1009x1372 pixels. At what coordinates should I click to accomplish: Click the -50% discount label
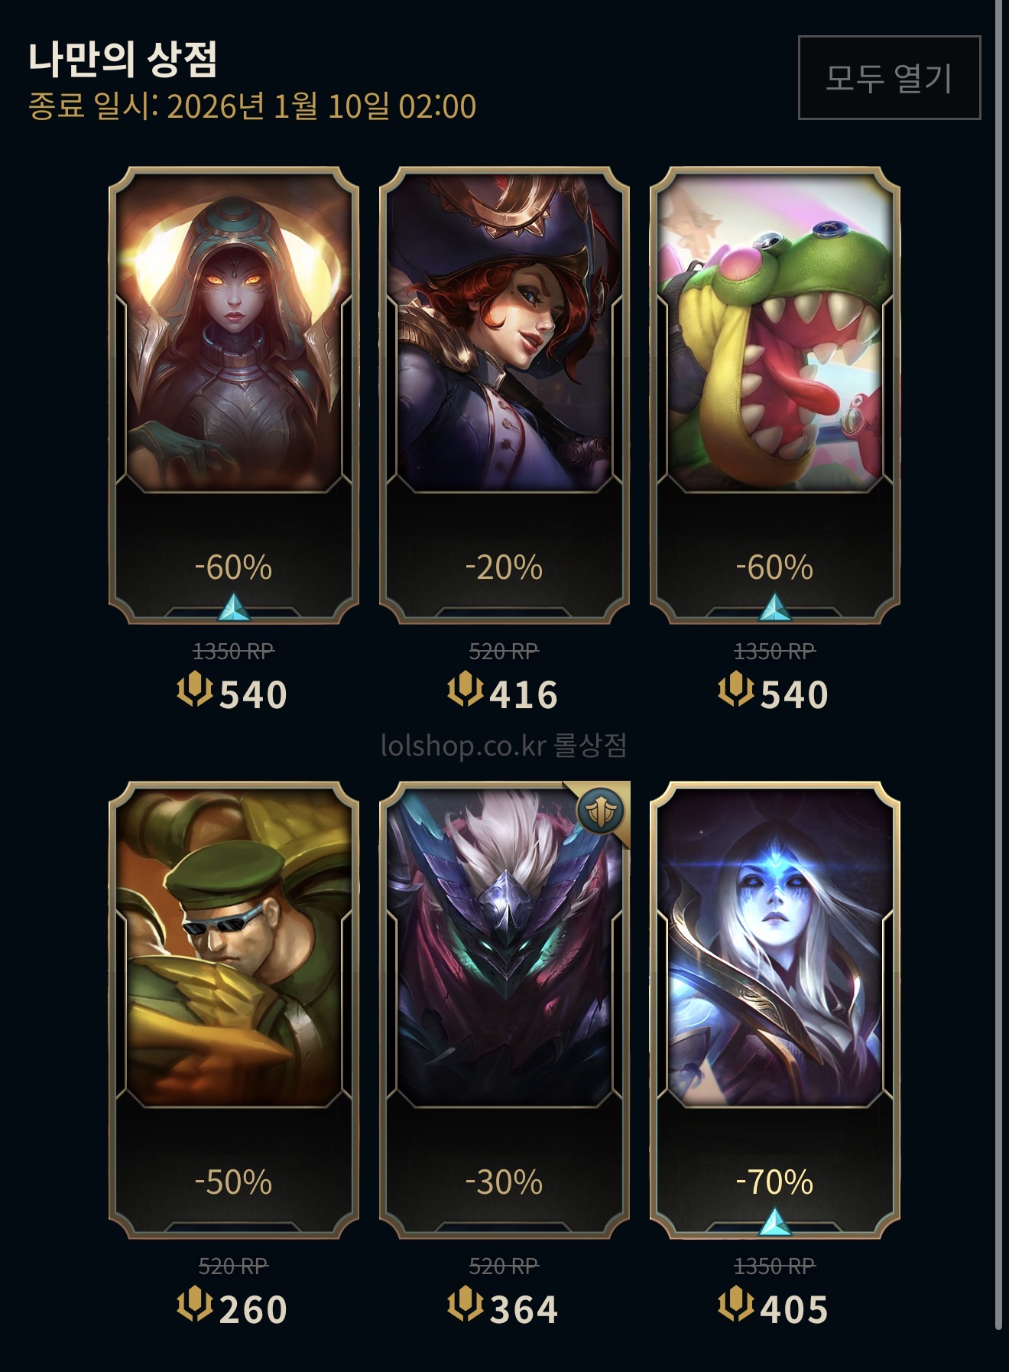pos(233,1182)
